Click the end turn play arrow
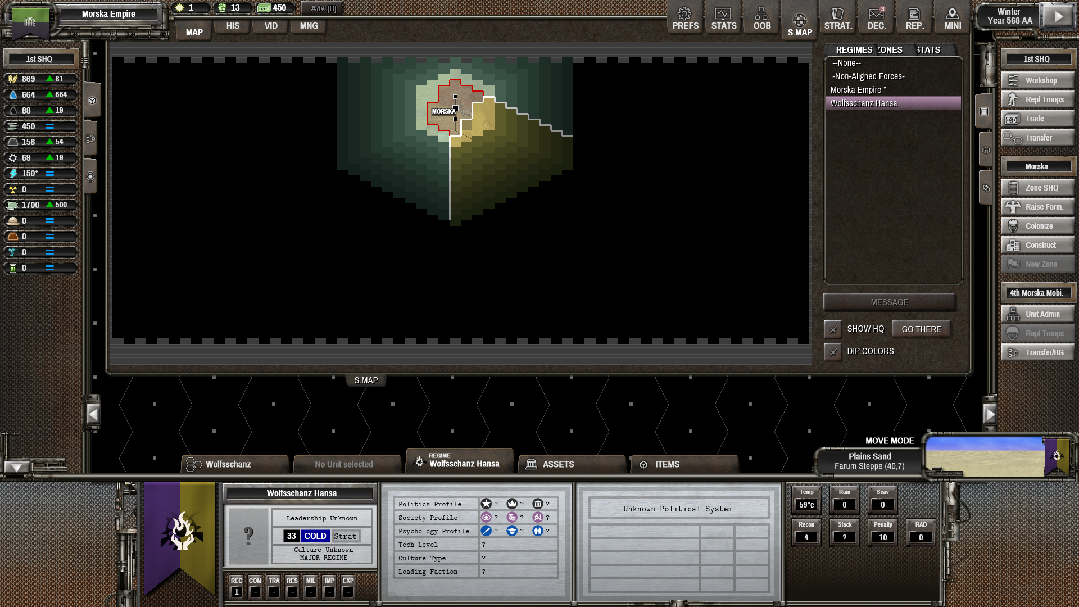This screenshot has width=1079, height=607. [1058, 16]
